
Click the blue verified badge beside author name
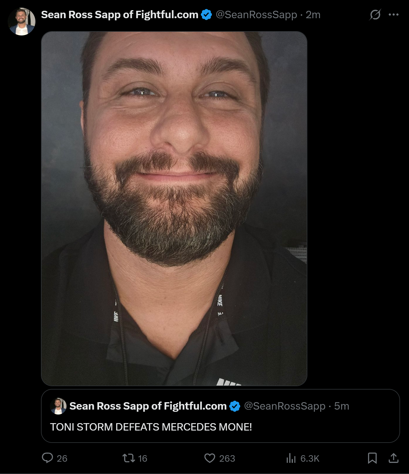point(206,14)
